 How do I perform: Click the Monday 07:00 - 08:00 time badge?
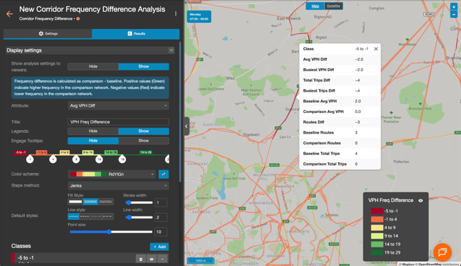tap(199, 17)
